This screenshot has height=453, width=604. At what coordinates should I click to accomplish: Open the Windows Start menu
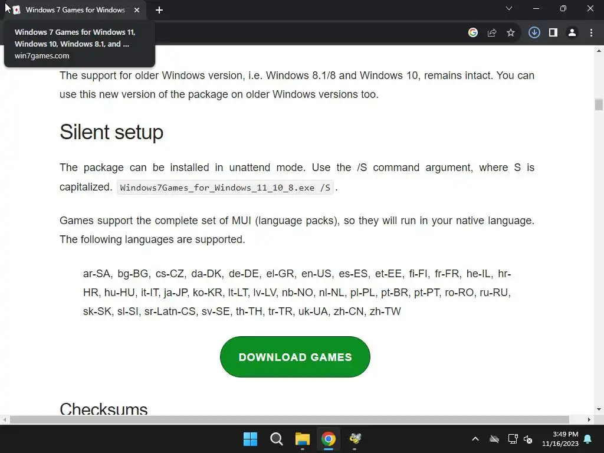[250, 439]
